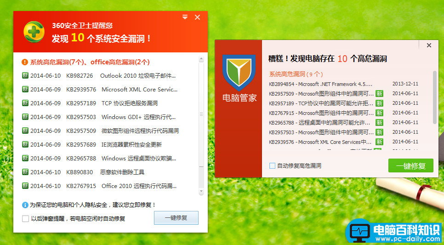
Task: Click 新 badge on KB2957509 row in 电脑管家
Action: pyautogui.click(x=380, y=93)
